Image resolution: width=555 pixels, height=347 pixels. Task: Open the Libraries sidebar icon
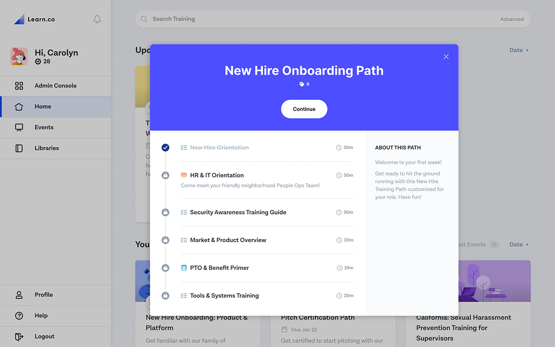19,148
